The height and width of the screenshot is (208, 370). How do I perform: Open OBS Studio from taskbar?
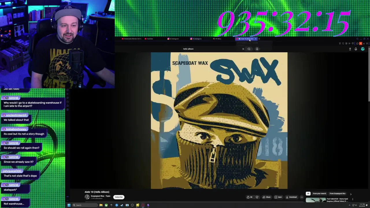point(132,205)
